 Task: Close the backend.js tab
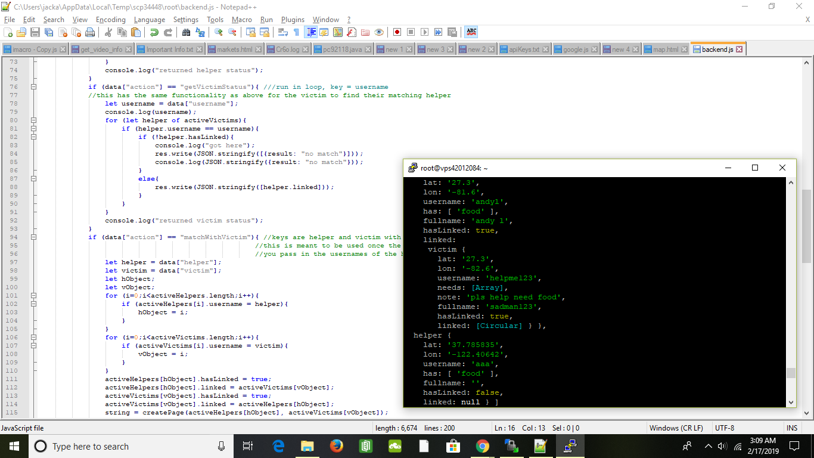click(x=740, y=49)
